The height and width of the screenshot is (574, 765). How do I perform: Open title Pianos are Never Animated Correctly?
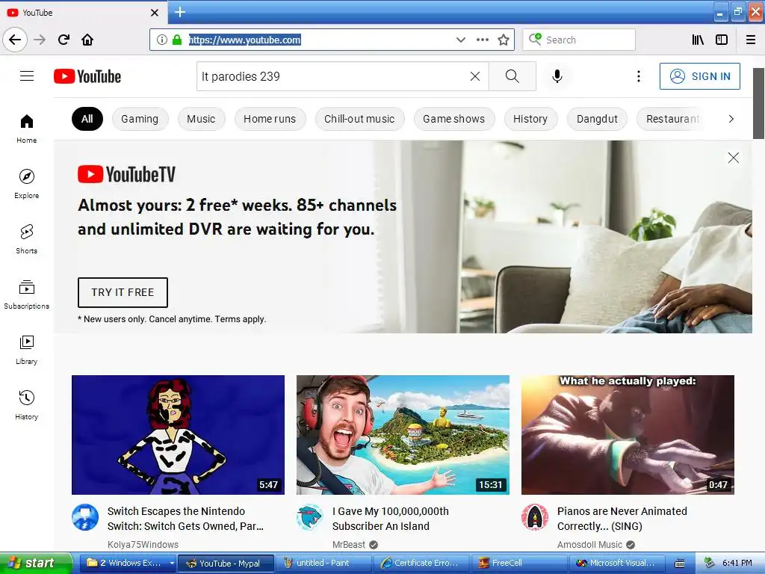point(622,519)
